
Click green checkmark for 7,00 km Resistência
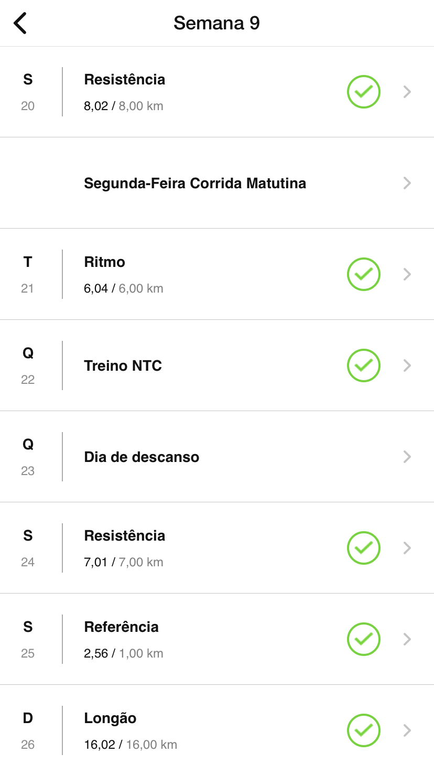pos(363,548)
